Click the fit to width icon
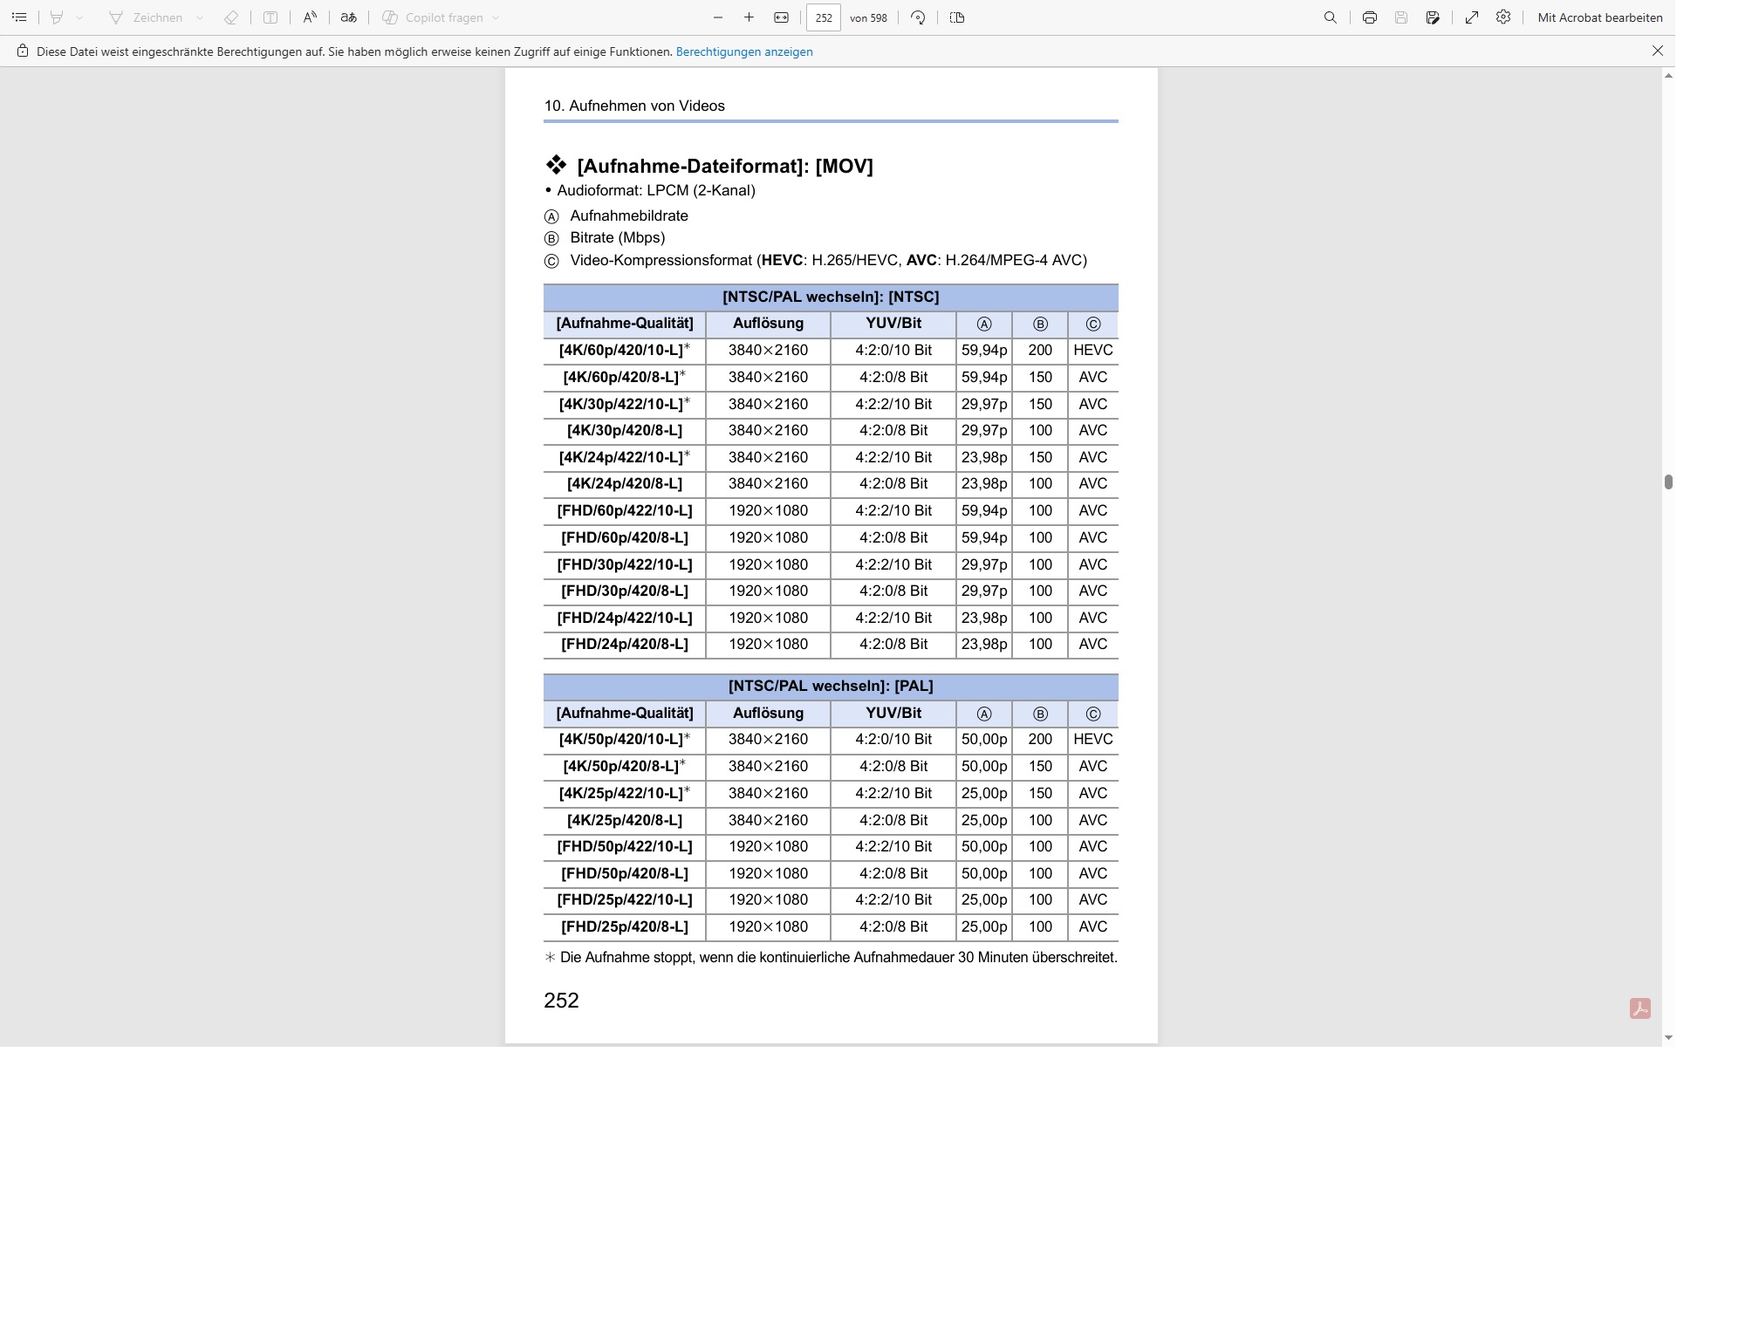 tap(782, 17)
